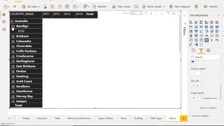Click the Excel workbook source icon
The width and height of the screenshot is (224, 126).
45,7
